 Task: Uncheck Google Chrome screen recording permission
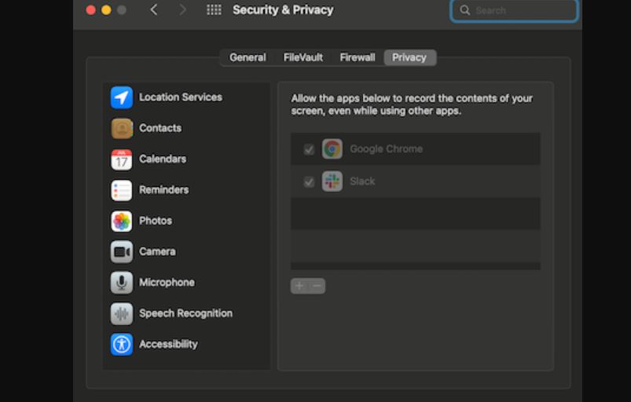point(309,149)
